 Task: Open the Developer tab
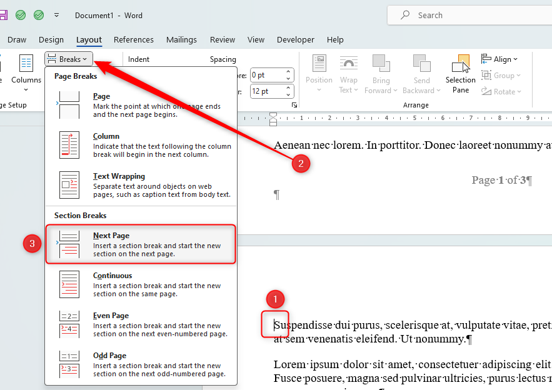tap(295, 40)
